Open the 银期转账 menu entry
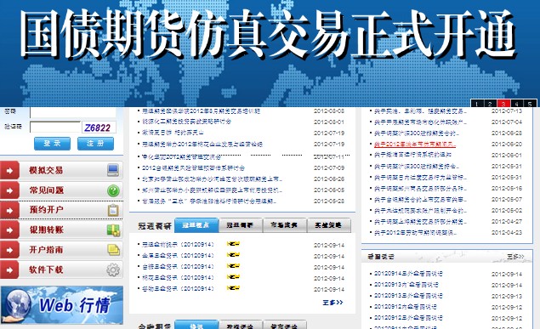 (x=61, y=230)
